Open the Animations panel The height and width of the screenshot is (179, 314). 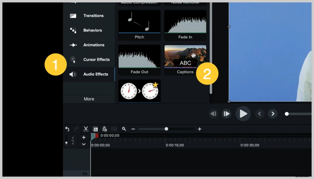point(74,45)
